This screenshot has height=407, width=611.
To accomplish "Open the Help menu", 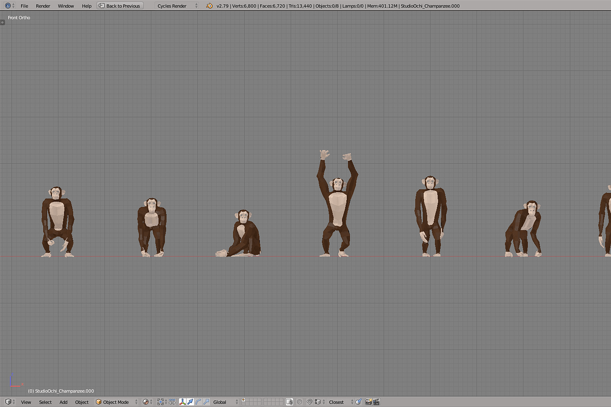I will click(x=87, y=6).
